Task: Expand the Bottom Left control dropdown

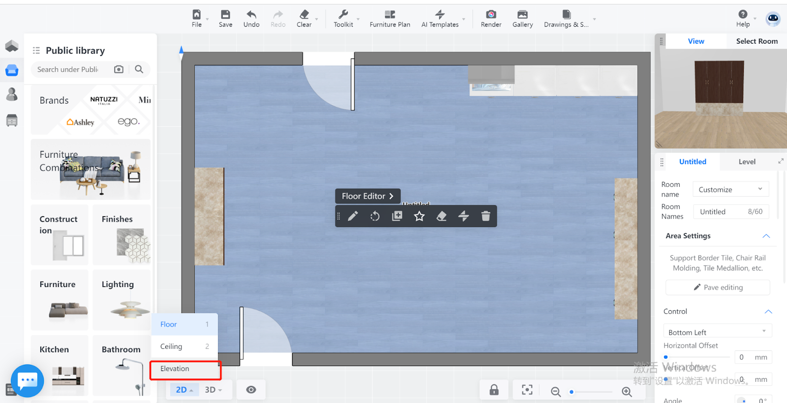Action: coord(717,332)
